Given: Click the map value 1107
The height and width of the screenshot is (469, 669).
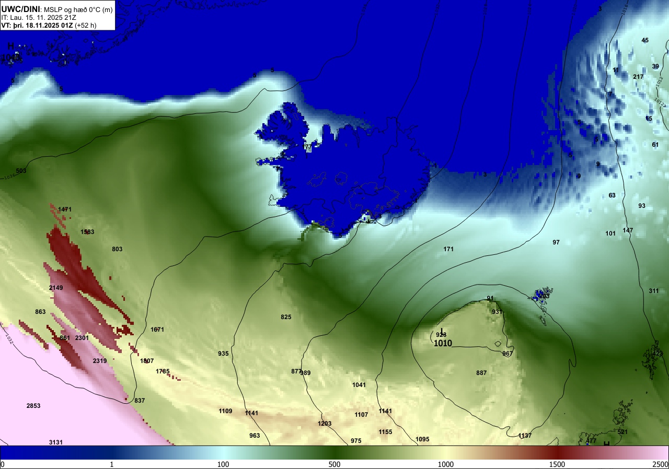Looking at the screenshot, I should (361, 415).
